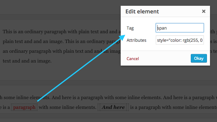Click the "Edit element" dialog title

[142, 12]
